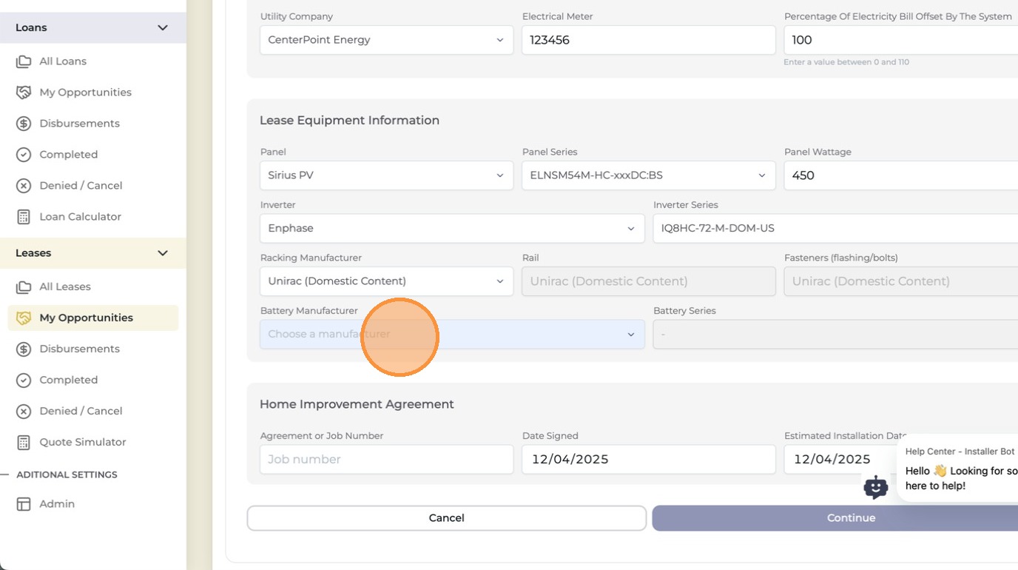Screen dimensions: 1018x570
Task: Click the Loan Calculator icon
Action: [x=24, y=217]
